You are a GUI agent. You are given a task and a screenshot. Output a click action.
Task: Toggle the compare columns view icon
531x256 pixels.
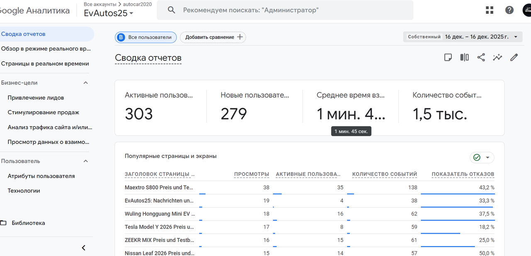(x=465, y=57)
